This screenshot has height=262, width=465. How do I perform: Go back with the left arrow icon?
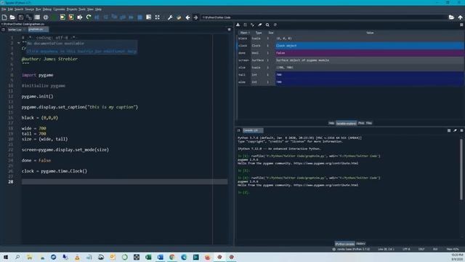click(x=187, y=17)
